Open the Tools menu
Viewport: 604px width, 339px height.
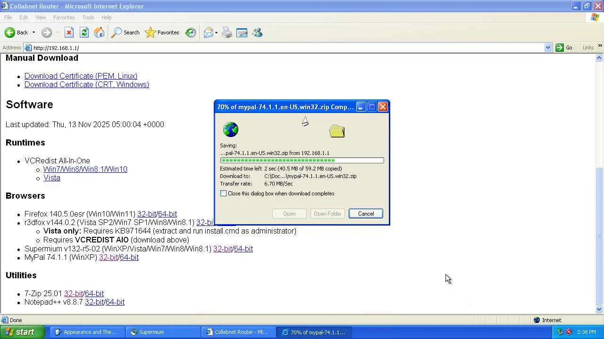pos(88,17)
